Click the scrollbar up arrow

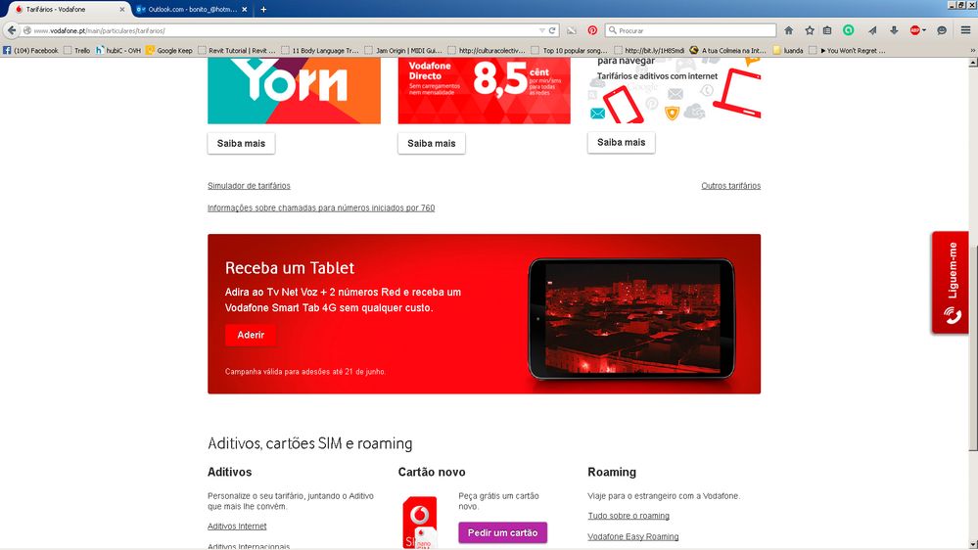972,63
